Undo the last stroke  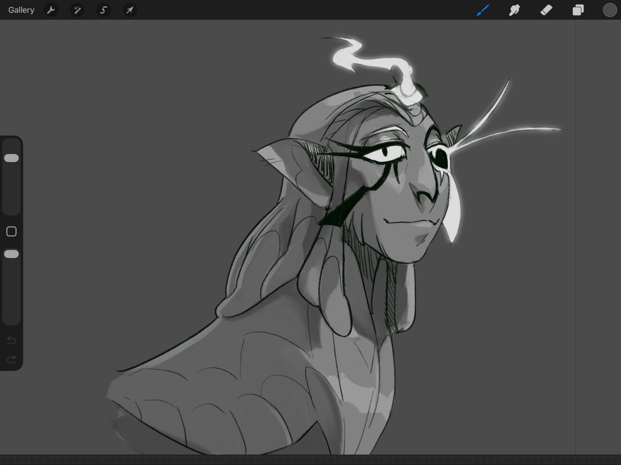pyautogui.click(x=11, y=340)
